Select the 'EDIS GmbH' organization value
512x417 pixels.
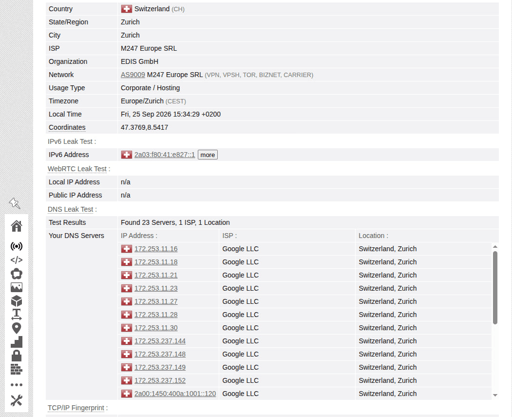(x=139, y=61)
